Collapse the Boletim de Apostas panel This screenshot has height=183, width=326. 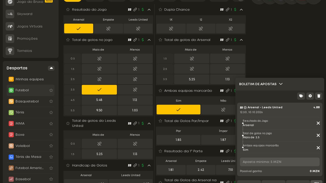click(x=281, y=84)
